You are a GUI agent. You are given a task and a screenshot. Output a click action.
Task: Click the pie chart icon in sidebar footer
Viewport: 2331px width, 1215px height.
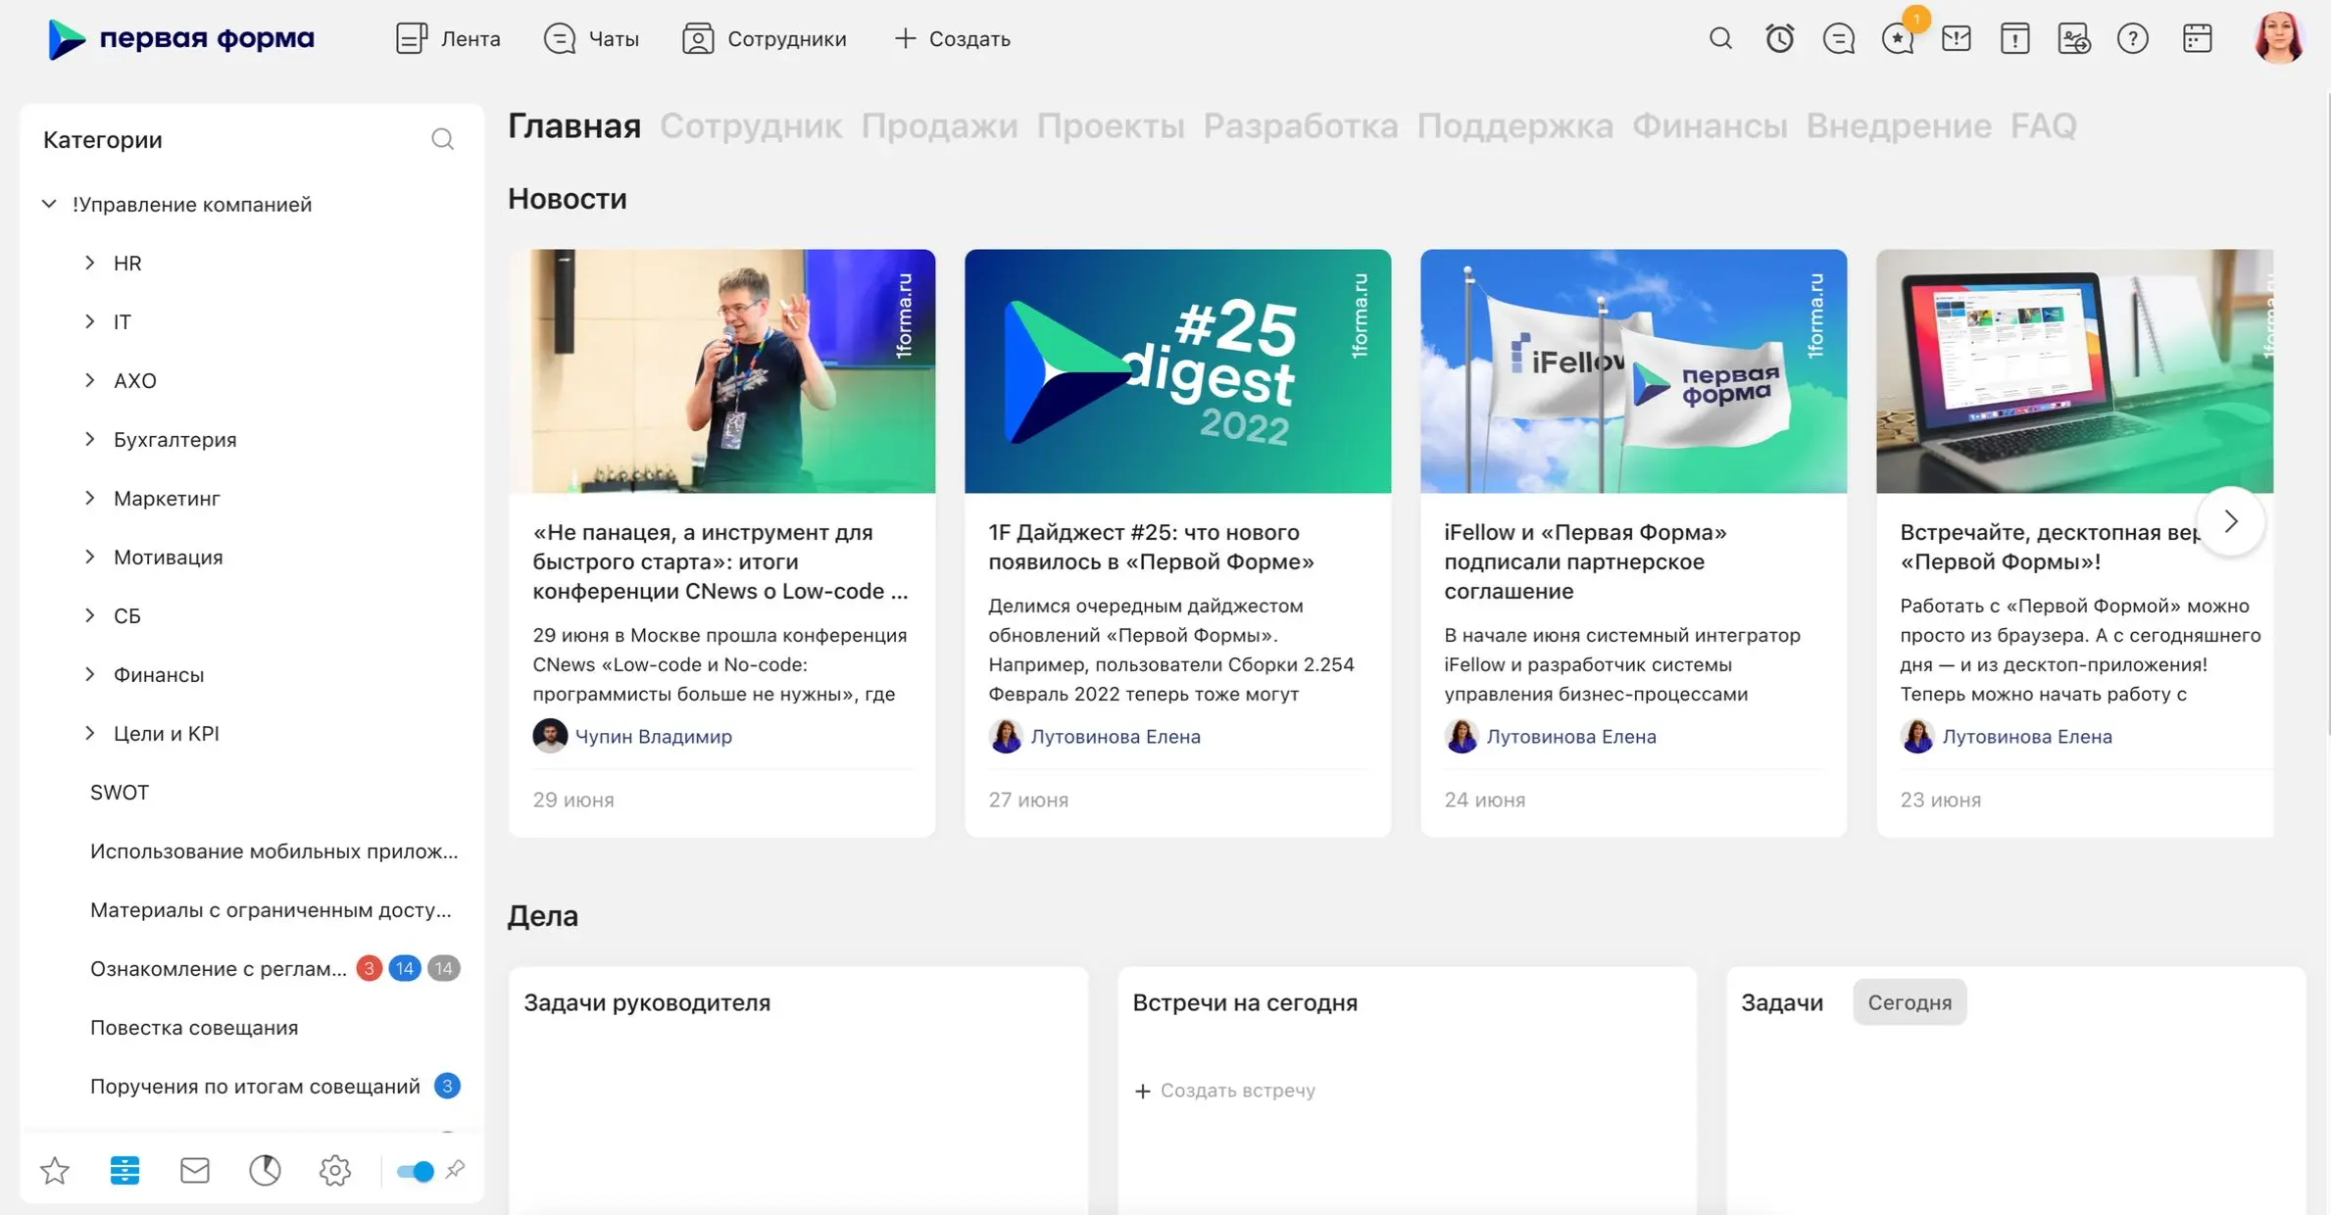[x=265, y=1170]
